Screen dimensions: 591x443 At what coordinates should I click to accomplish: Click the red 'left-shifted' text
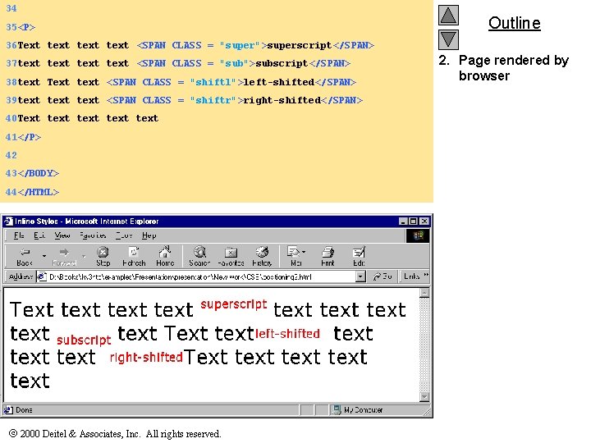tap(287, 334)
